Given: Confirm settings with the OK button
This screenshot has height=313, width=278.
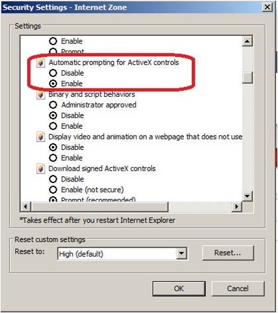Looking at the screenshot, I should tap(179, 288).
